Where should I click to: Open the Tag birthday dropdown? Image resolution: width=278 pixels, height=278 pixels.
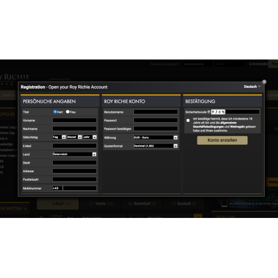tap(59, 137)
